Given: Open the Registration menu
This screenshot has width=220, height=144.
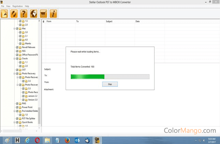Looking at the screenshot, I should [x=17, y=6].
